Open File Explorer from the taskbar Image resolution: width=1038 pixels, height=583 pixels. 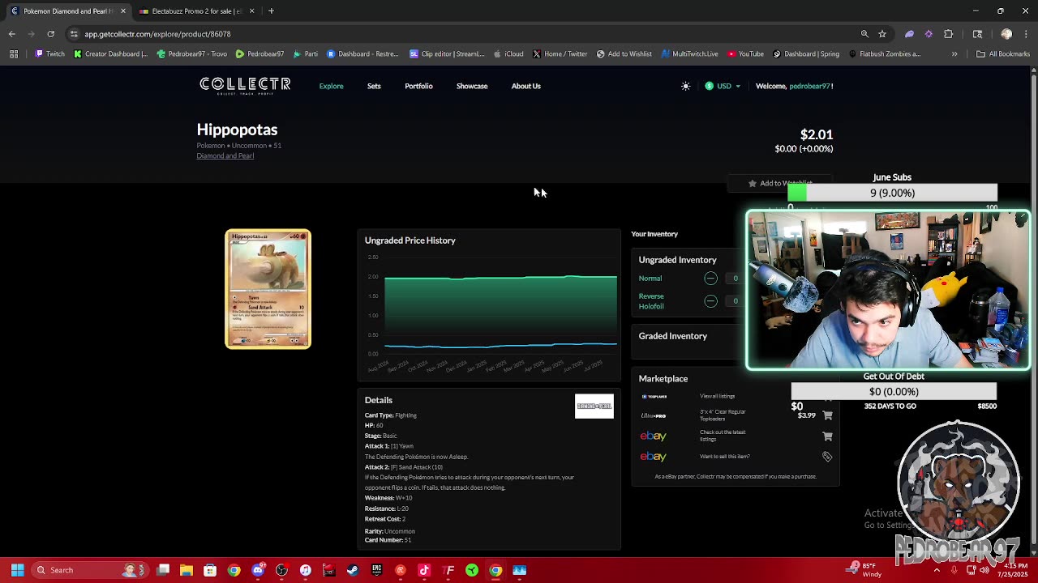pos(186,570)
